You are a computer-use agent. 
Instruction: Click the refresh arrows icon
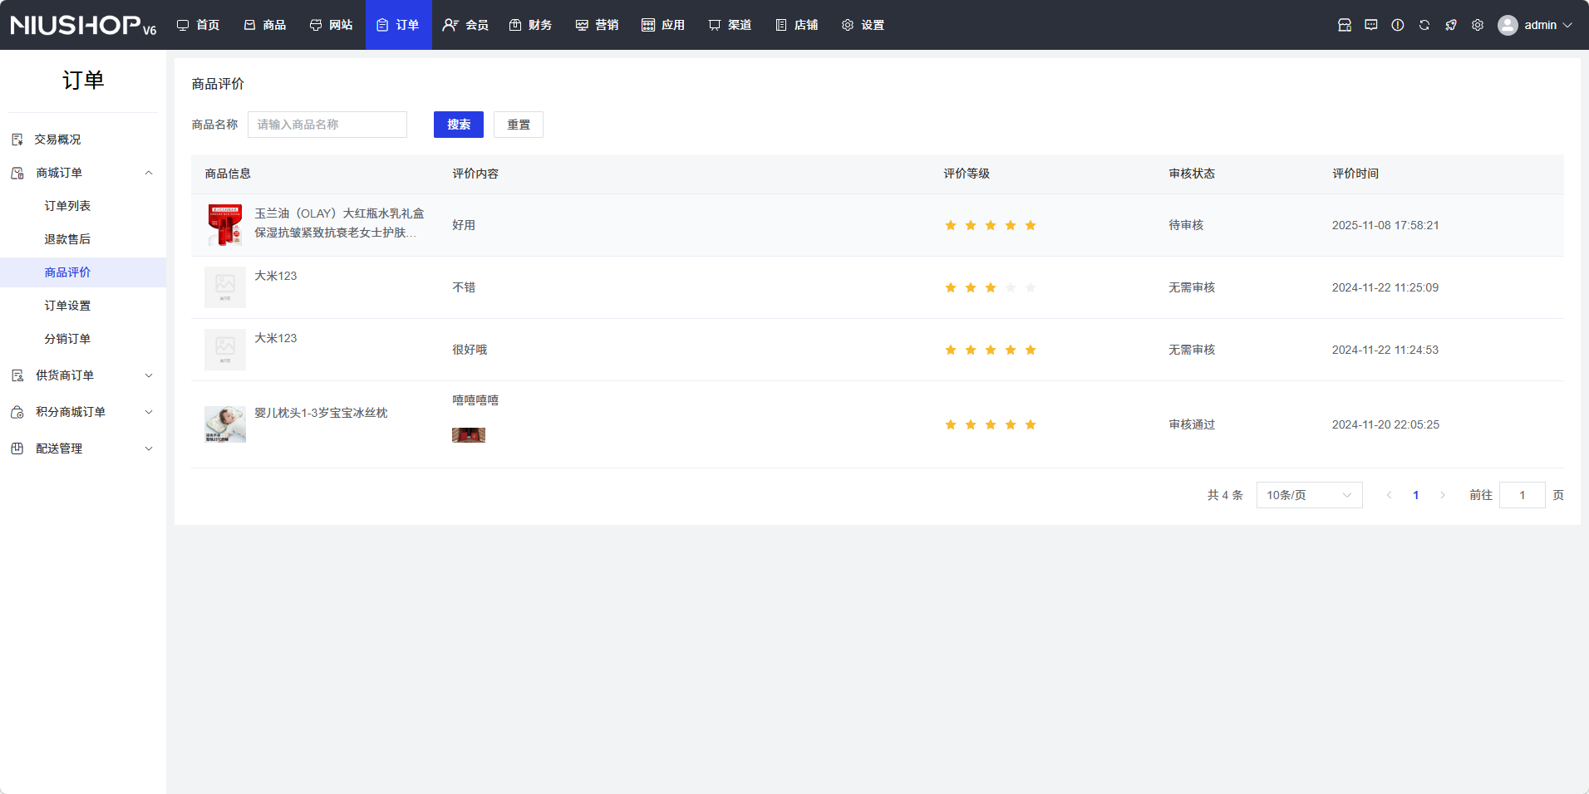pyautogui.click(x=1424, y=25)
